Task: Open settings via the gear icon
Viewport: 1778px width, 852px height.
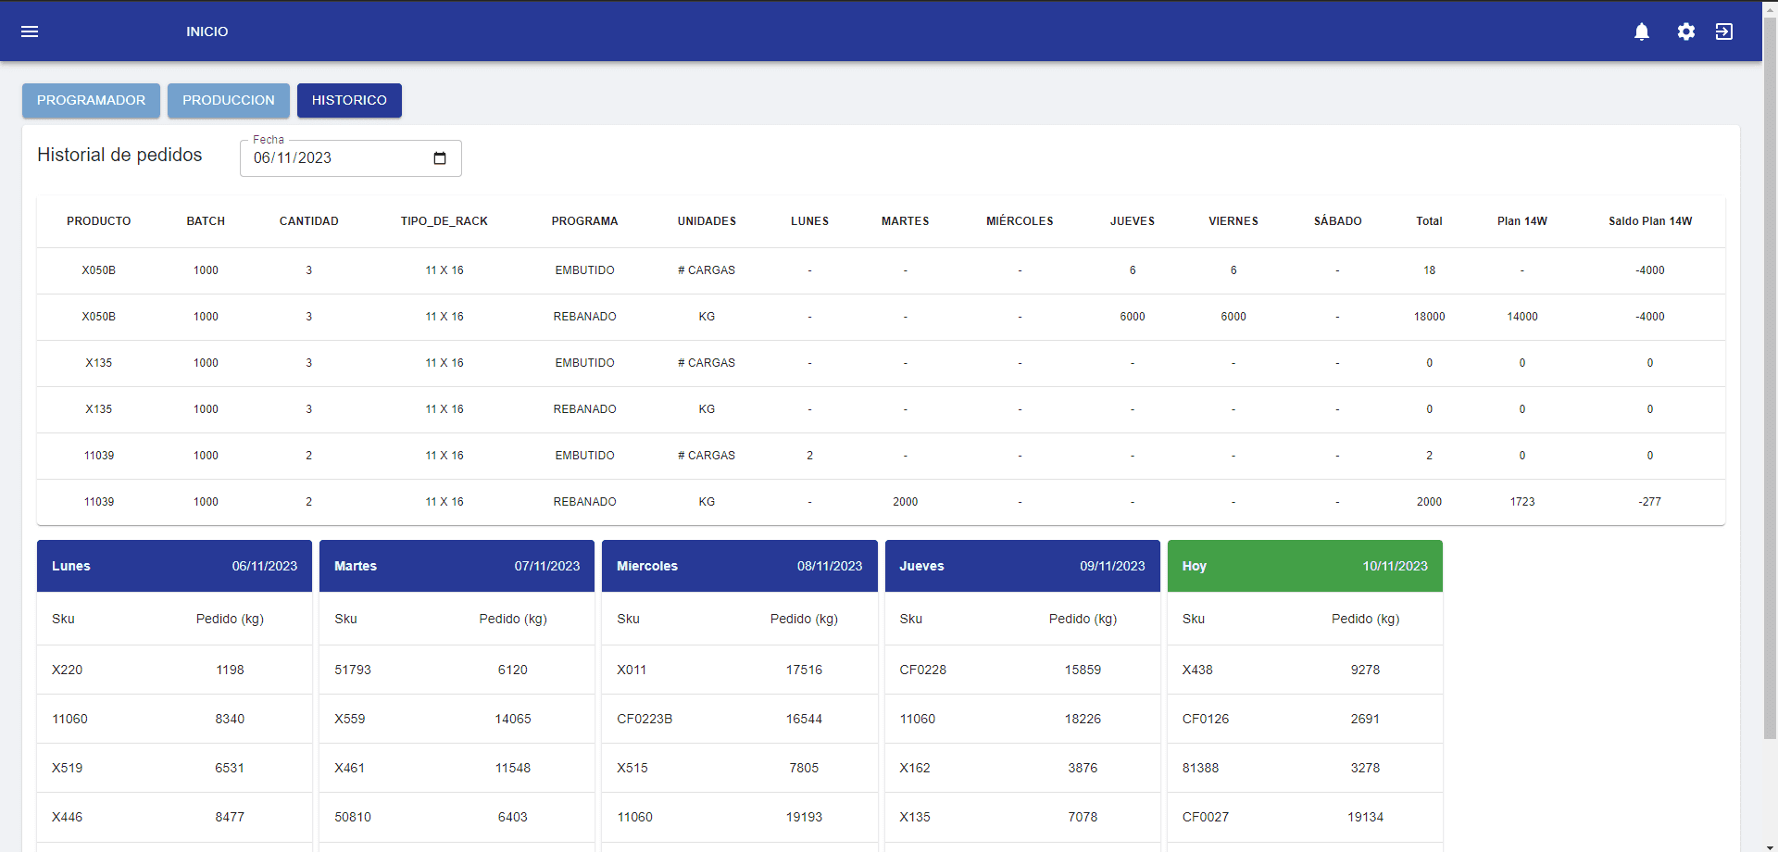Action: pyautogui.click(x=1686, y=31)
